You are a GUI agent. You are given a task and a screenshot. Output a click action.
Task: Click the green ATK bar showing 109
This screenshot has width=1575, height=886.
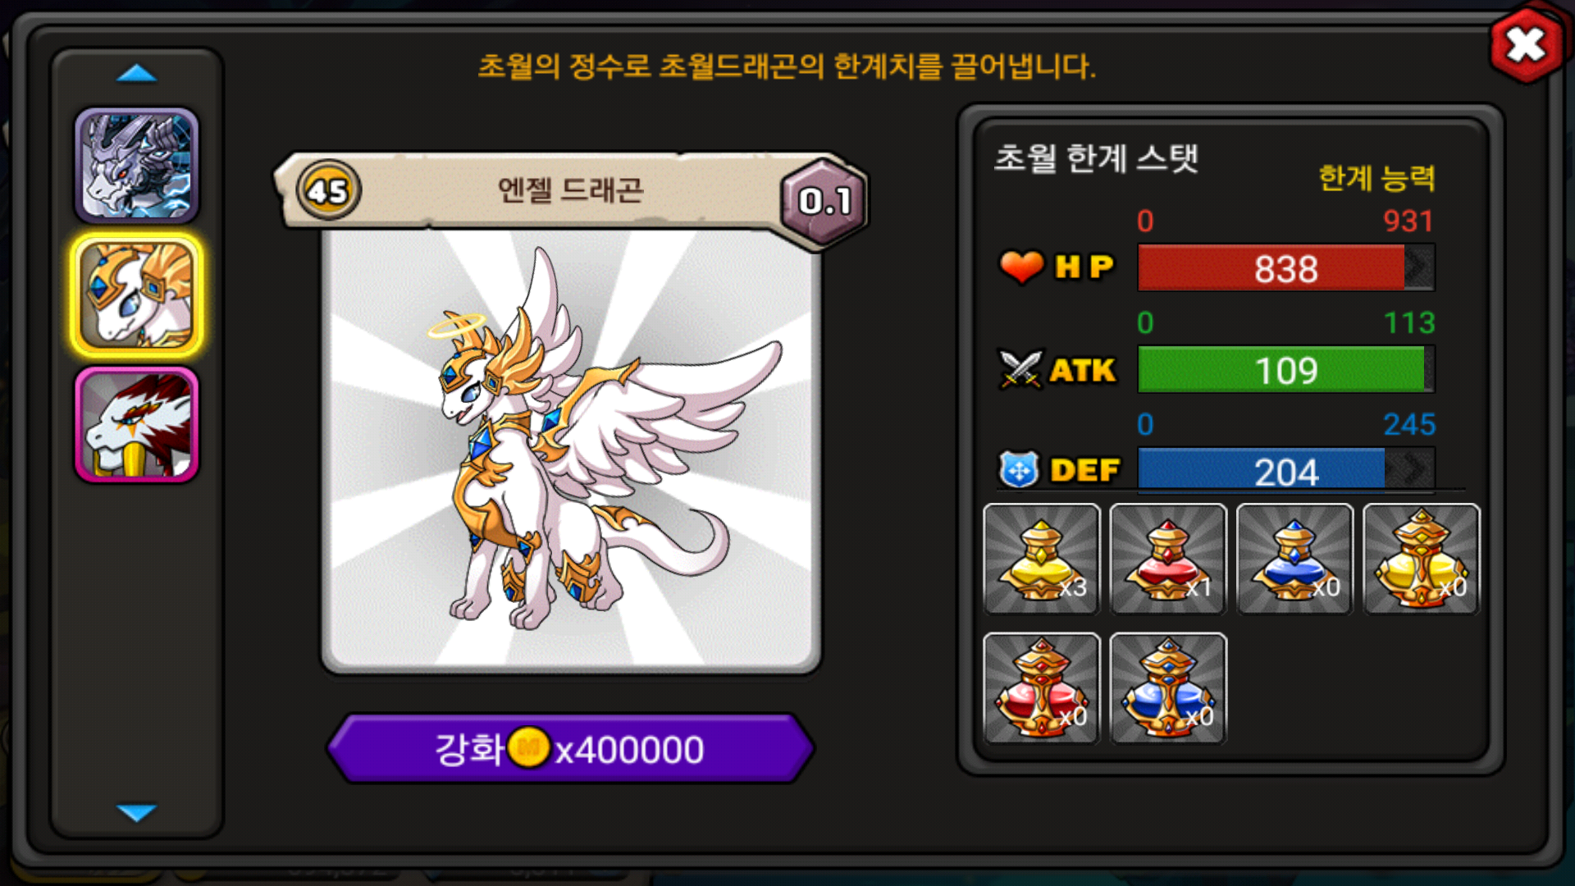1286,369
